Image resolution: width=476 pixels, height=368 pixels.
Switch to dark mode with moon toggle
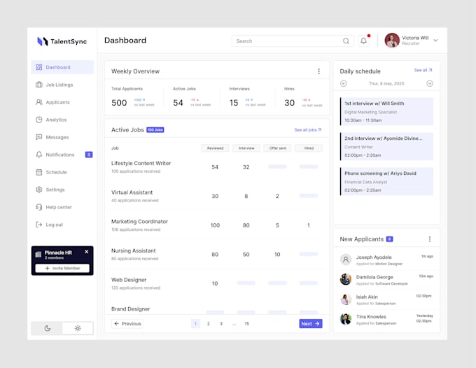coord(48,327)
